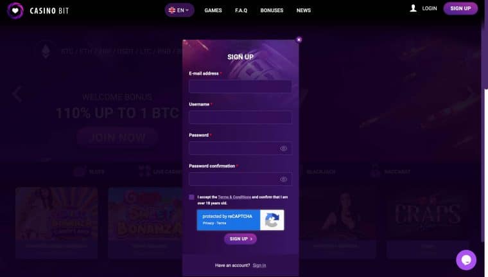
Task: Open the Bonuses menu item
Action: tap(272, 10)
